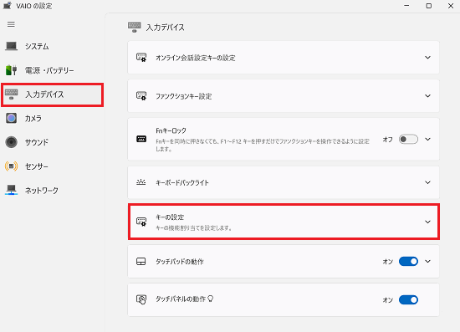This screenshot has height=332, width=460.
Task: Close the VAIO の設定 window
Action: coord(451,6)
